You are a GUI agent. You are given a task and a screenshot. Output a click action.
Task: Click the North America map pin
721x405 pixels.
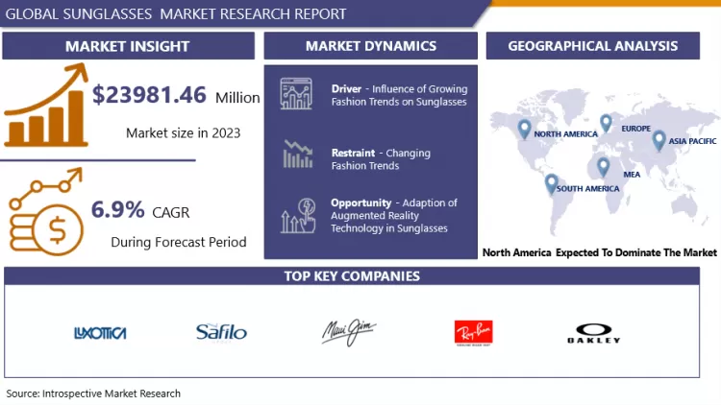(x=524, y=130)
